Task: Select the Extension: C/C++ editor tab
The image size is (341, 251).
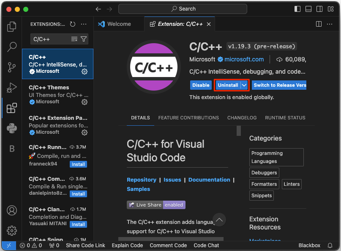Action: pyautogui.click(x=180, y=24)
